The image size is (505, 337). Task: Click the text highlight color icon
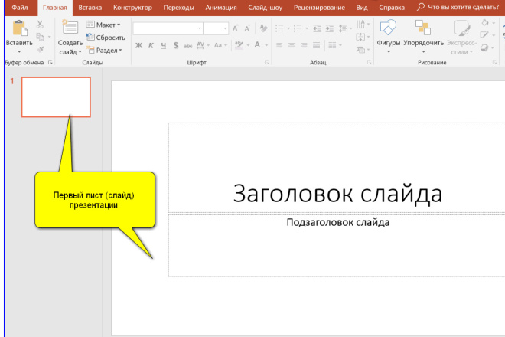pyautogui.click(x=239, y=45)
